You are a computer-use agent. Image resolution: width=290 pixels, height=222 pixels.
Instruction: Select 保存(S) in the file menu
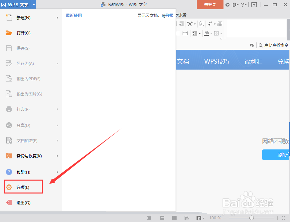(x=31, y=48)
